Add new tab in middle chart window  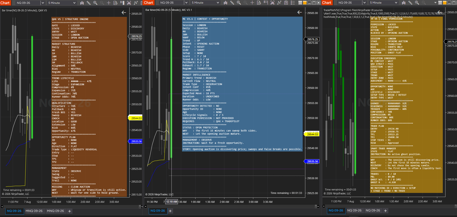(x=170, y=211)
